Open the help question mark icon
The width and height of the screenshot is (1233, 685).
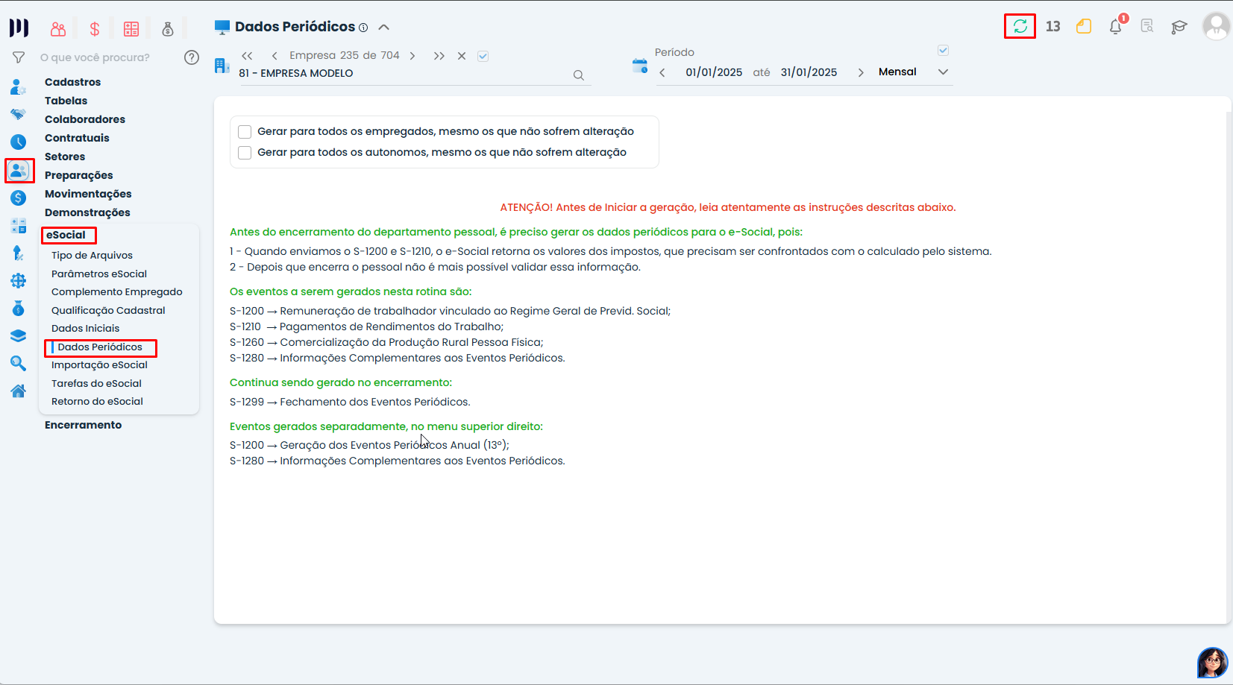pos(192,57)
